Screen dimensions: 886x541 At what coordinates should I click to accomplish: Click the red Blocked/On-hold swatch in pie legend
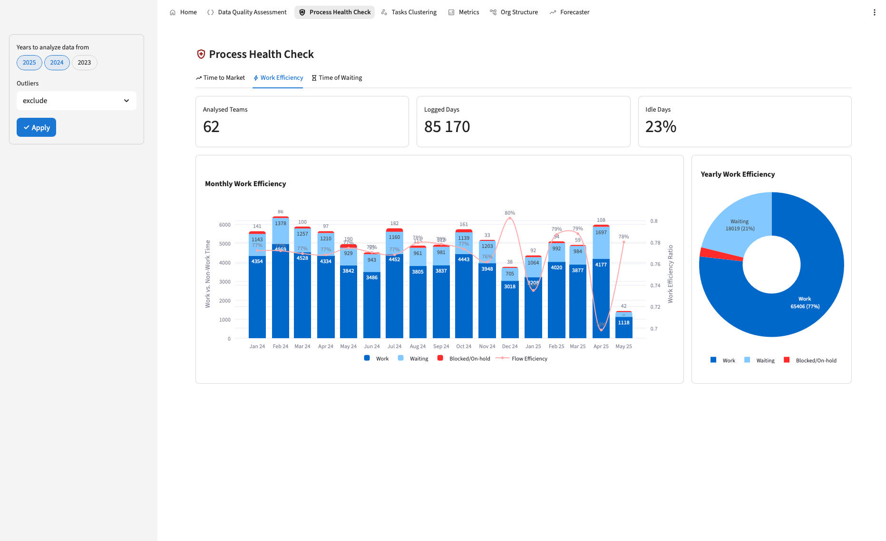(787, 360)
